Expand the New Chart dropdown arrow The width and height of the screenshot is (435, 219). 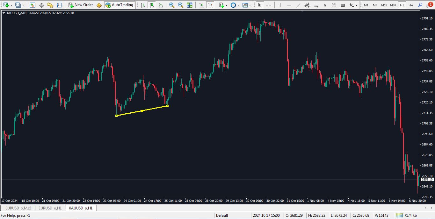point(11,5)
